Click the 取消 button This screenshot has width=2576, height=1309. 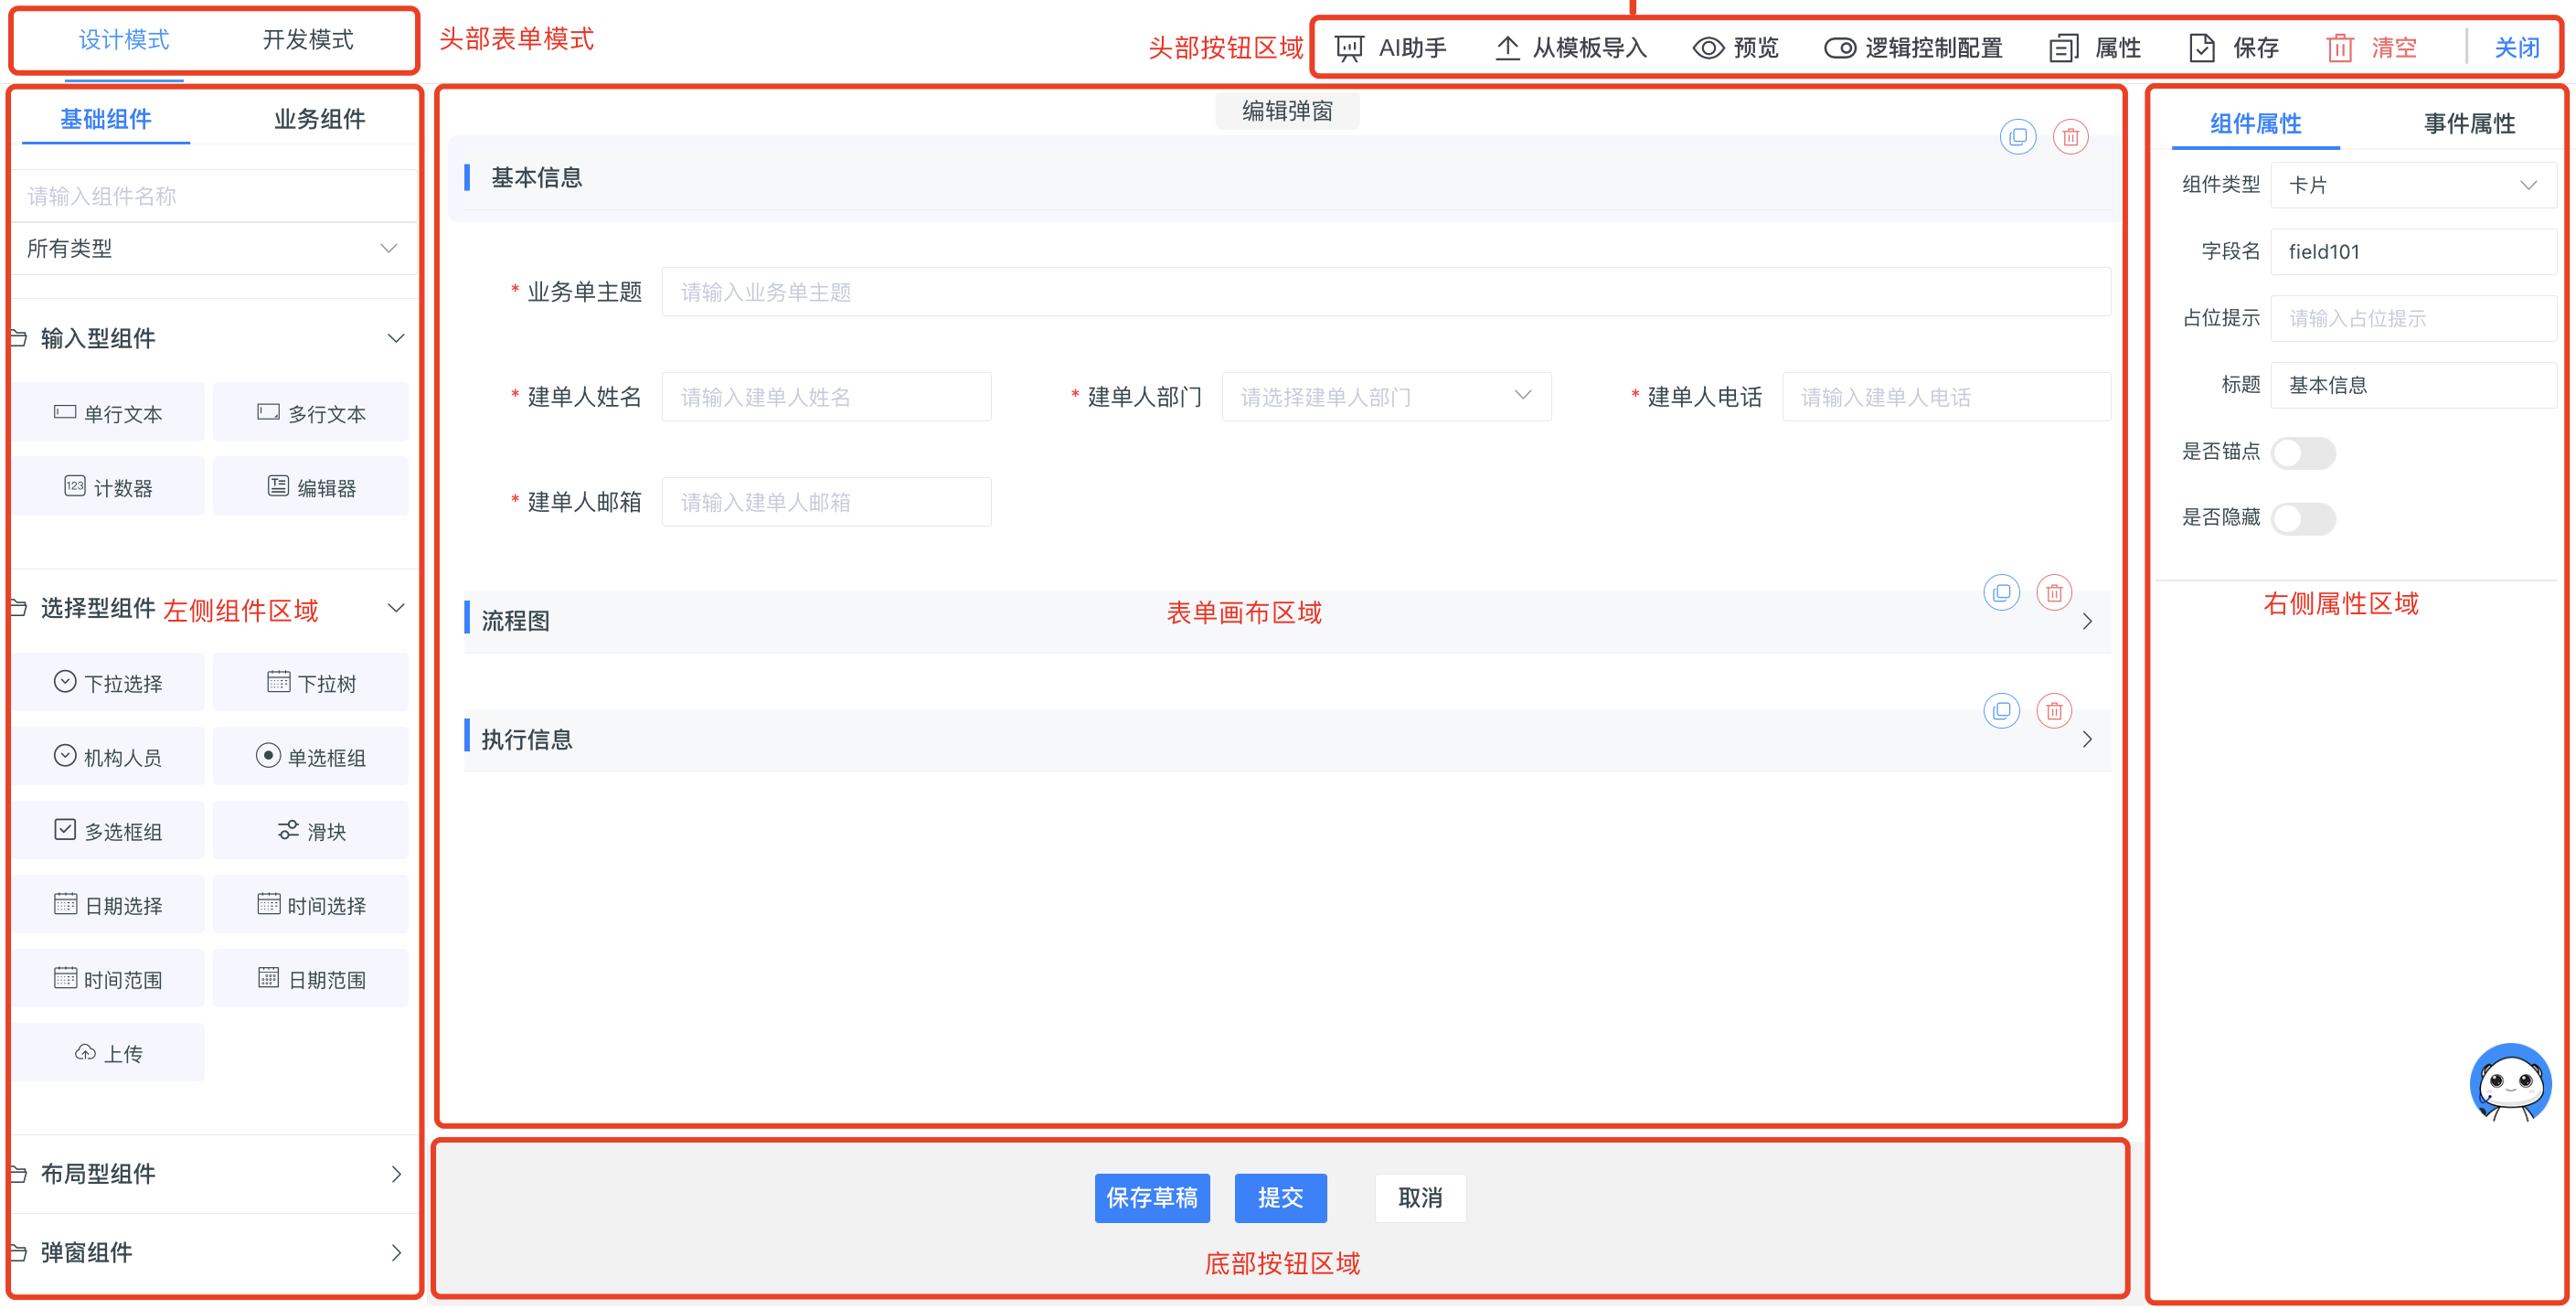[1419, 1198]
